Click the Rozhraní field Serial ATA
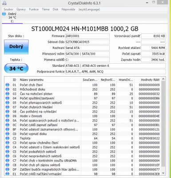 click(x=87, y=48)
